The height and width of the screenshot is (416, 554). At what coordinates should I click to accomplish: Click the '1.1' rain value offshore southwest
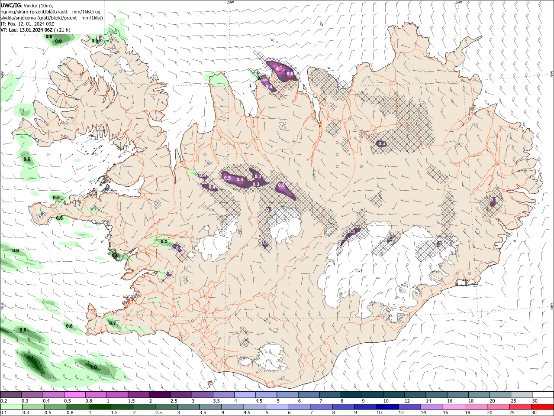(30, 358)
